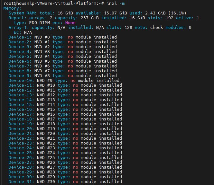
Task: Click 'NVD #4' on the Device-5 line
Action: 42,57
